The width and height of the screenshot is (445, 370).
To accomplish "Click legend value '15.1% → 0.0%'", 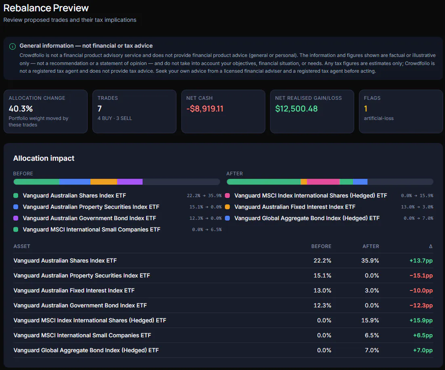I will pos(206,207).
